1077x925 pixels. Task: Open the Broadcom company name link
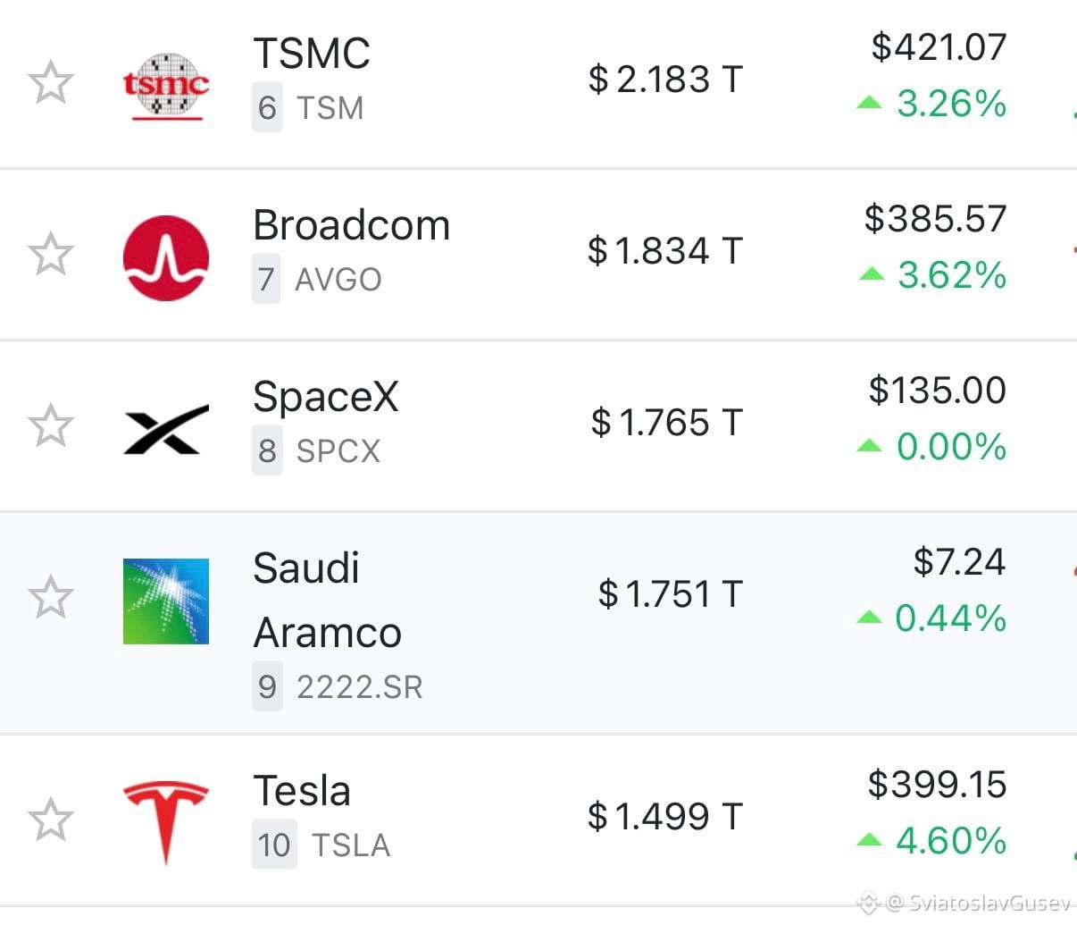click(x=352, y=225)
